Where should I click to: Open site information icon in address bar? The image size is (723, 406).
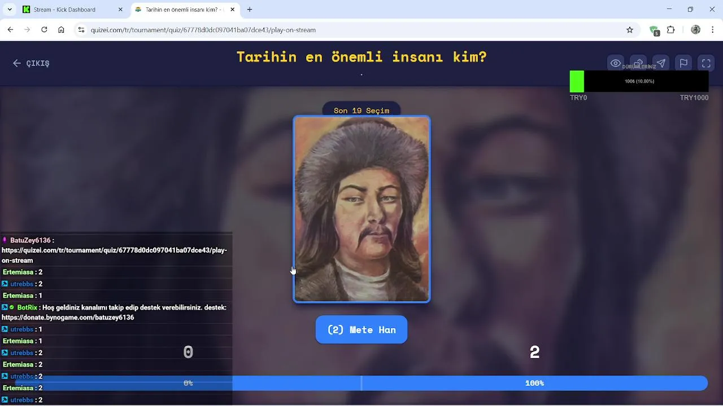(x=81, y=30)
